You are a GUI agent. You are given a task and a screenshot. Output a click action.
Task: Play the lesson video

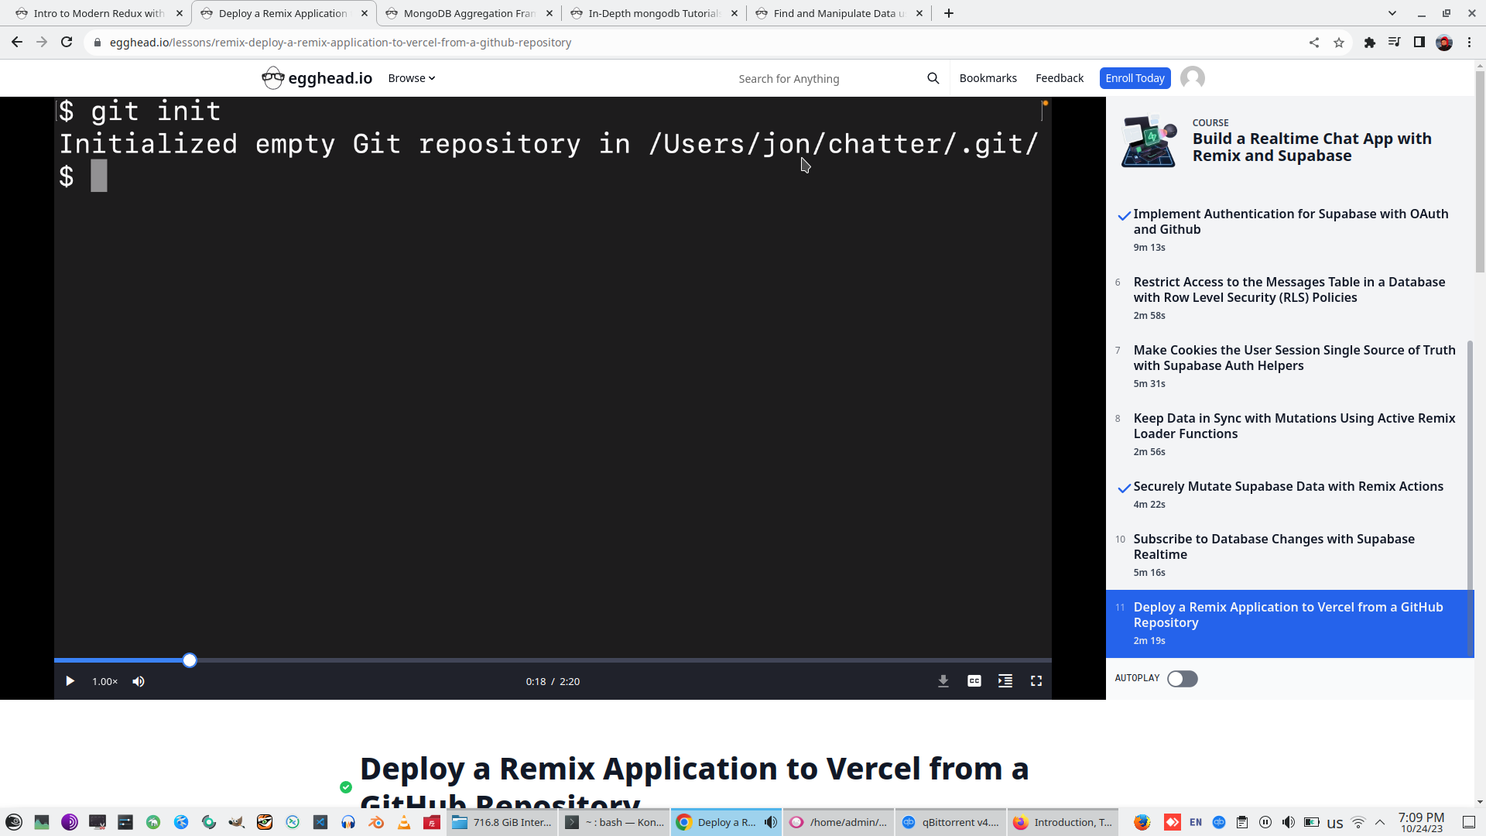coord(70,681)
